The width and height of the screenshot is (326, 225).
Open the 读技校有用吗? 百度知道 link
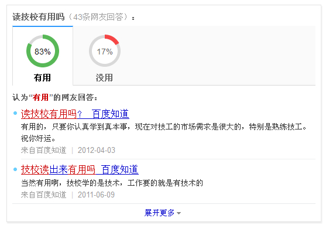coord(75,114)
